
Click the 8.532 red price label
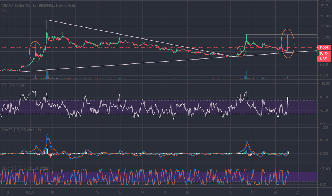click(324, 59)
